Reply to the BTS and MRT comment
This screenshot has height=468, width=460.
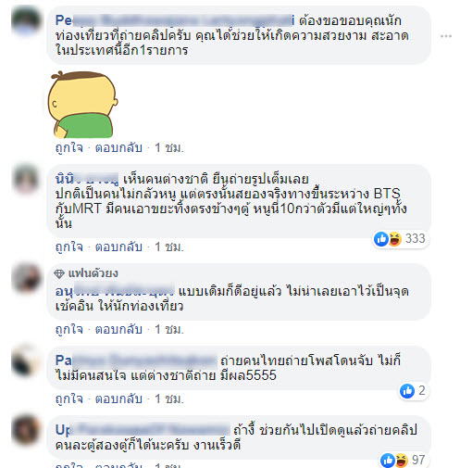118,247
